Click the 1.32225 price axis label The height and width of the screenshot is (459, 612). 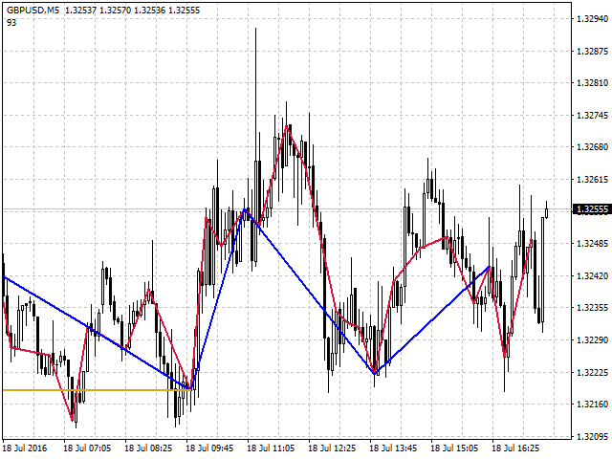(x=593, y=372)
